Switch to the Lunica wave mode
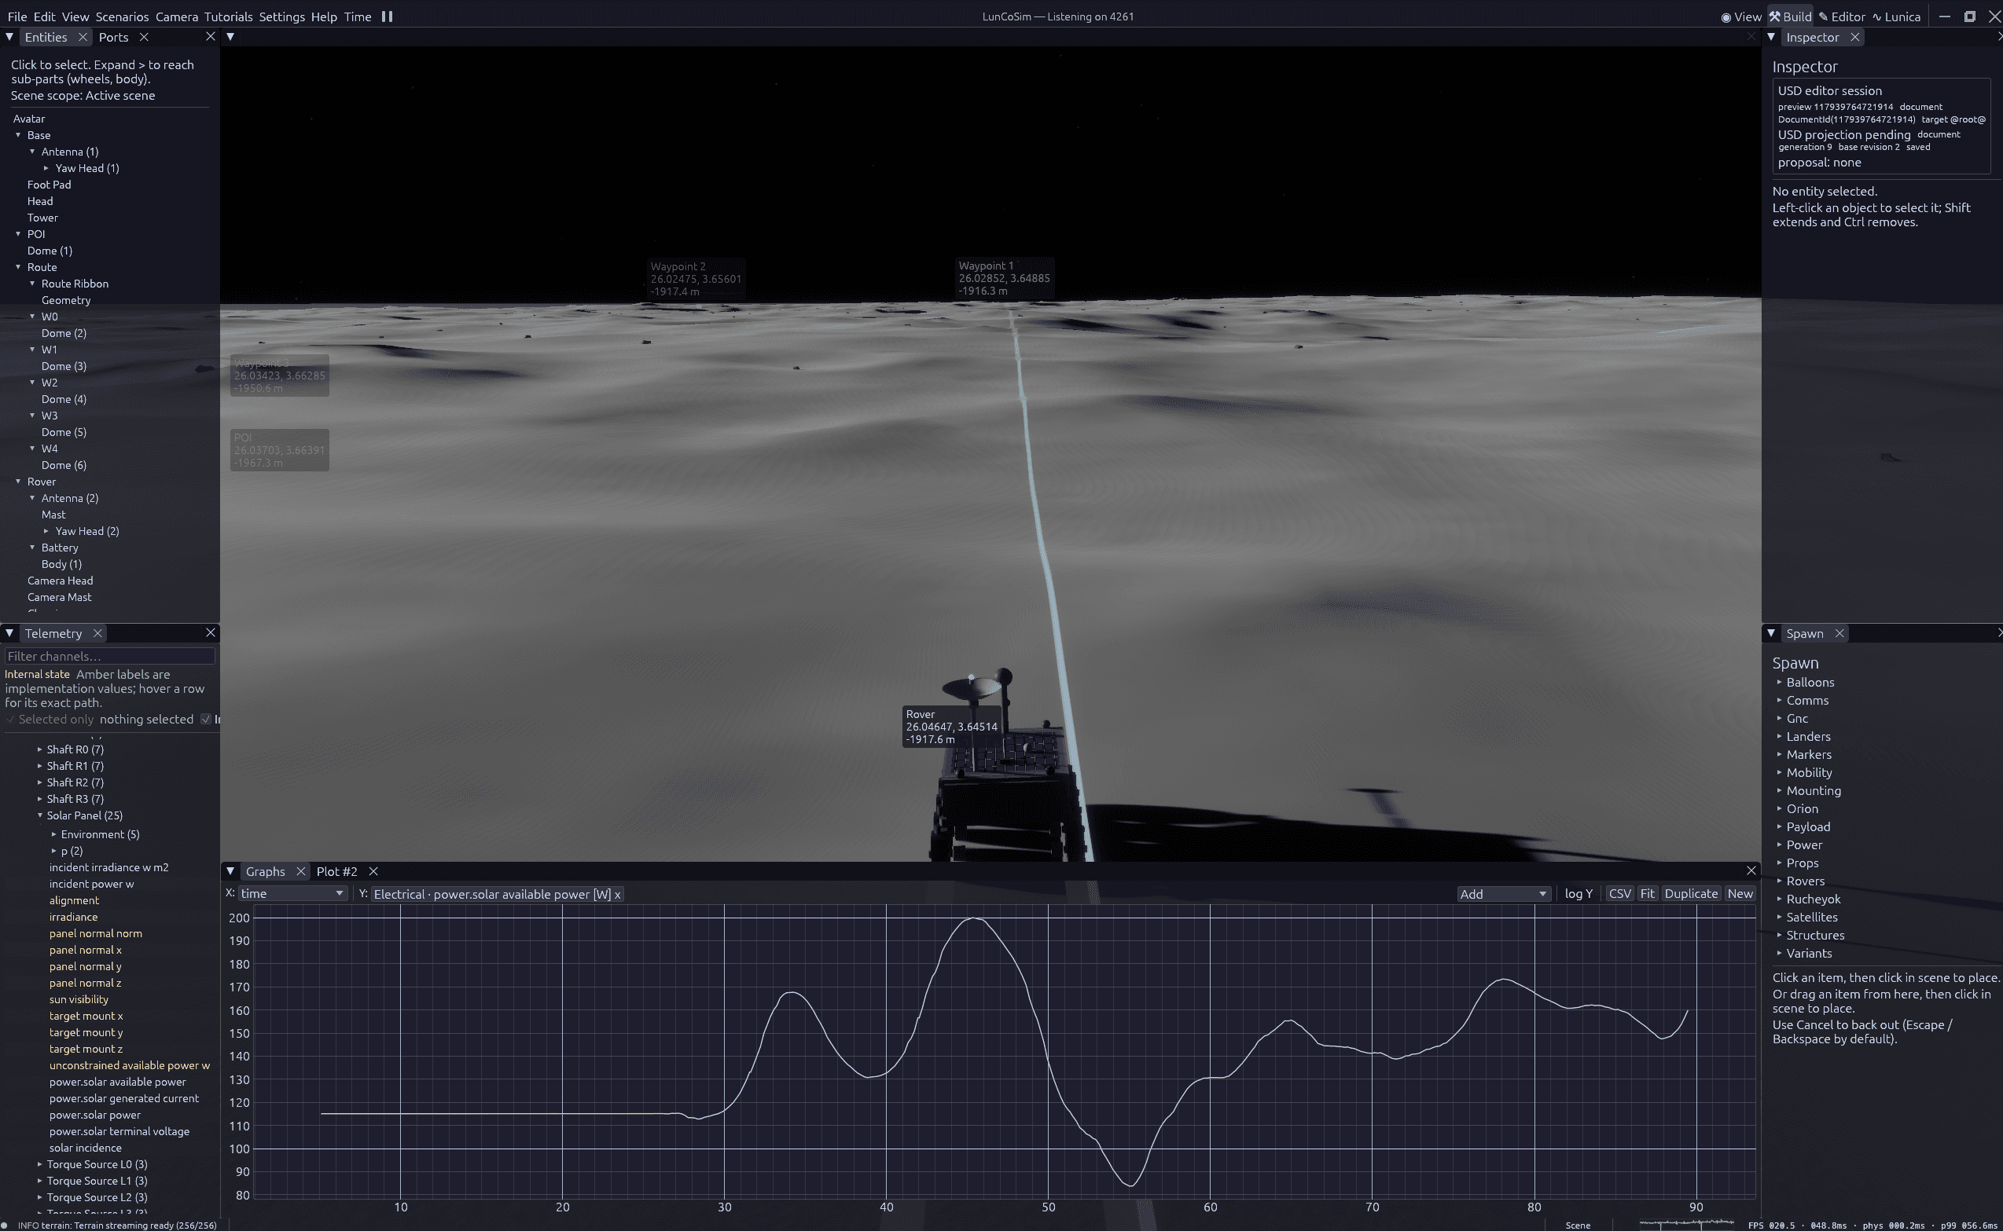2003x1231 pixels. [x=1895, y=16]
